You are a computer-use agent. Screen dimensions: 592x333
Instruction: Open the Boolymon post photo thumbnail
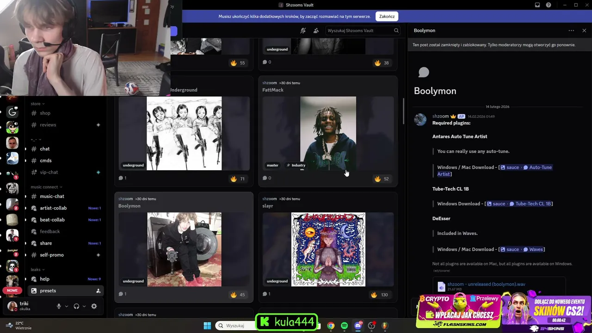184,249
